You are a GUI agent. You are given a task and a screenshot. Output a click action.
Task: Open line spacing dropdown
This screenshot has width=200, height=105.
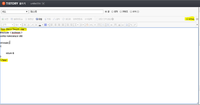76,25
